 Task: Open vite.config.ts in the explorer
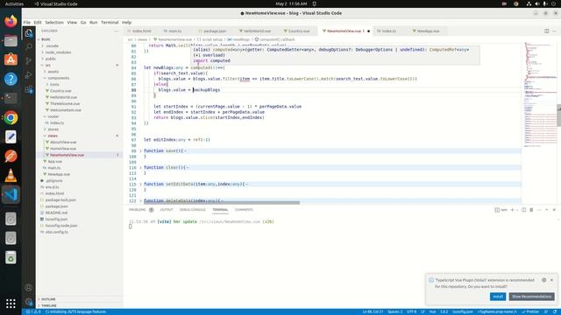[x=56, y=232]
